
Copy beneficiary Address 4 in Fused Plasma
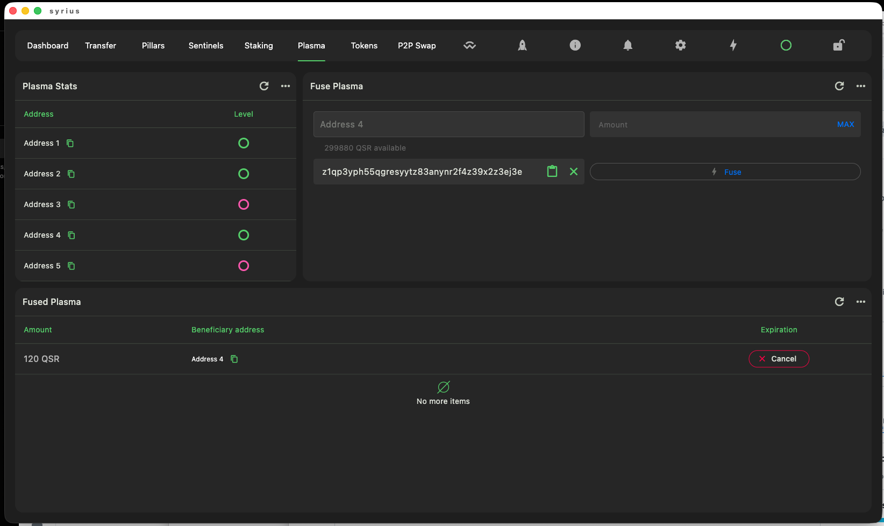point(234,359)
